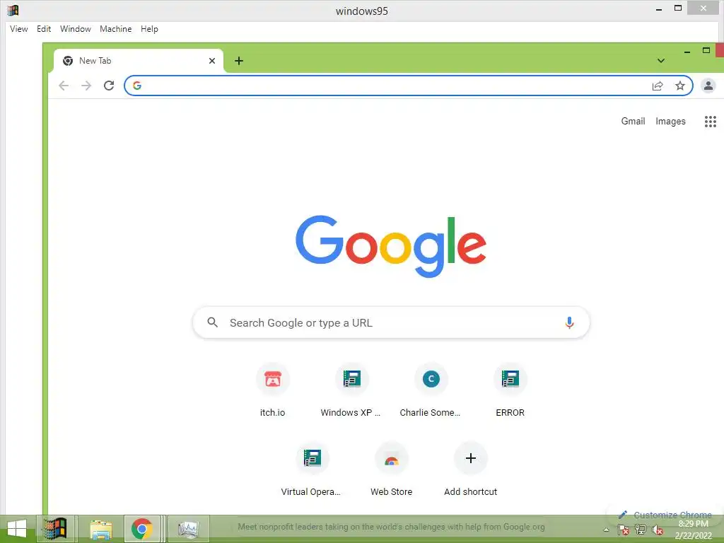
Task: Click the Action Center flag tray icon
Action: point(624,530)
